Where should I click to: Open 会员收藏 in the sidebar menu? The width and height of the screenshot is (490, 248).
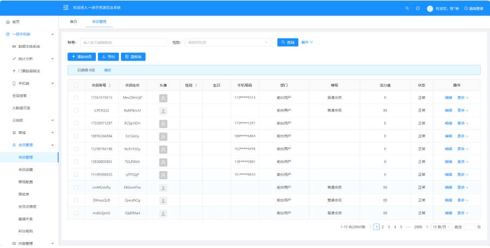(x=26, y=170)
